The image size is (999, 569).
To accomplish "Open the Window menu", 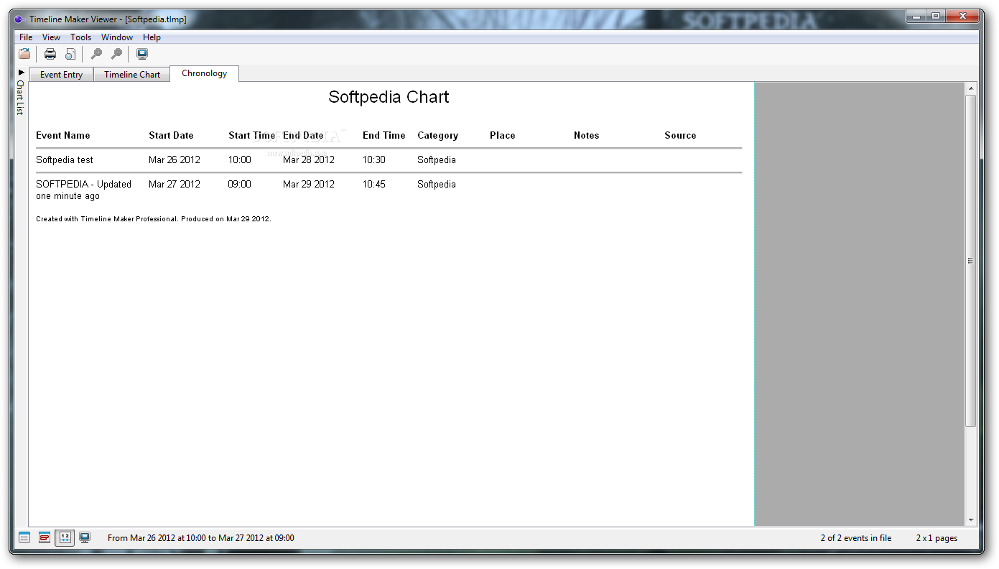I will coord(117,37).
